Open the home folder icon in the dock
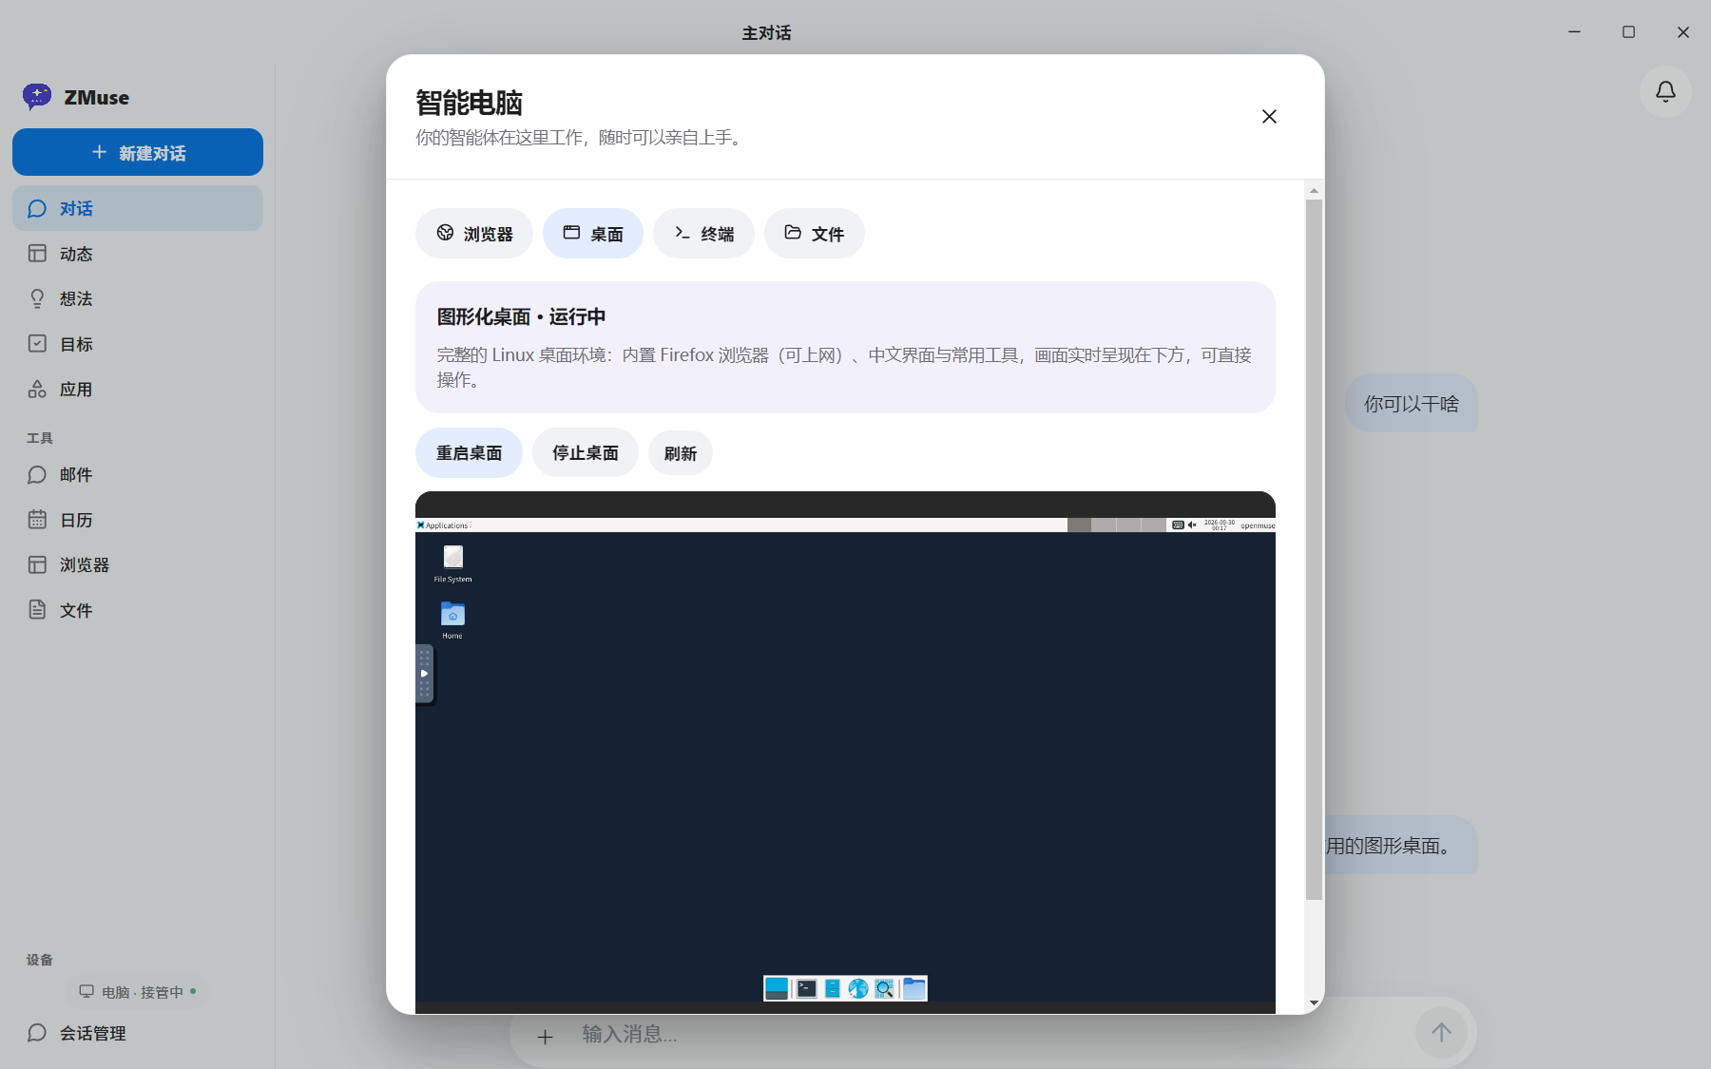 pyautogui.click(x=913, y=989)
